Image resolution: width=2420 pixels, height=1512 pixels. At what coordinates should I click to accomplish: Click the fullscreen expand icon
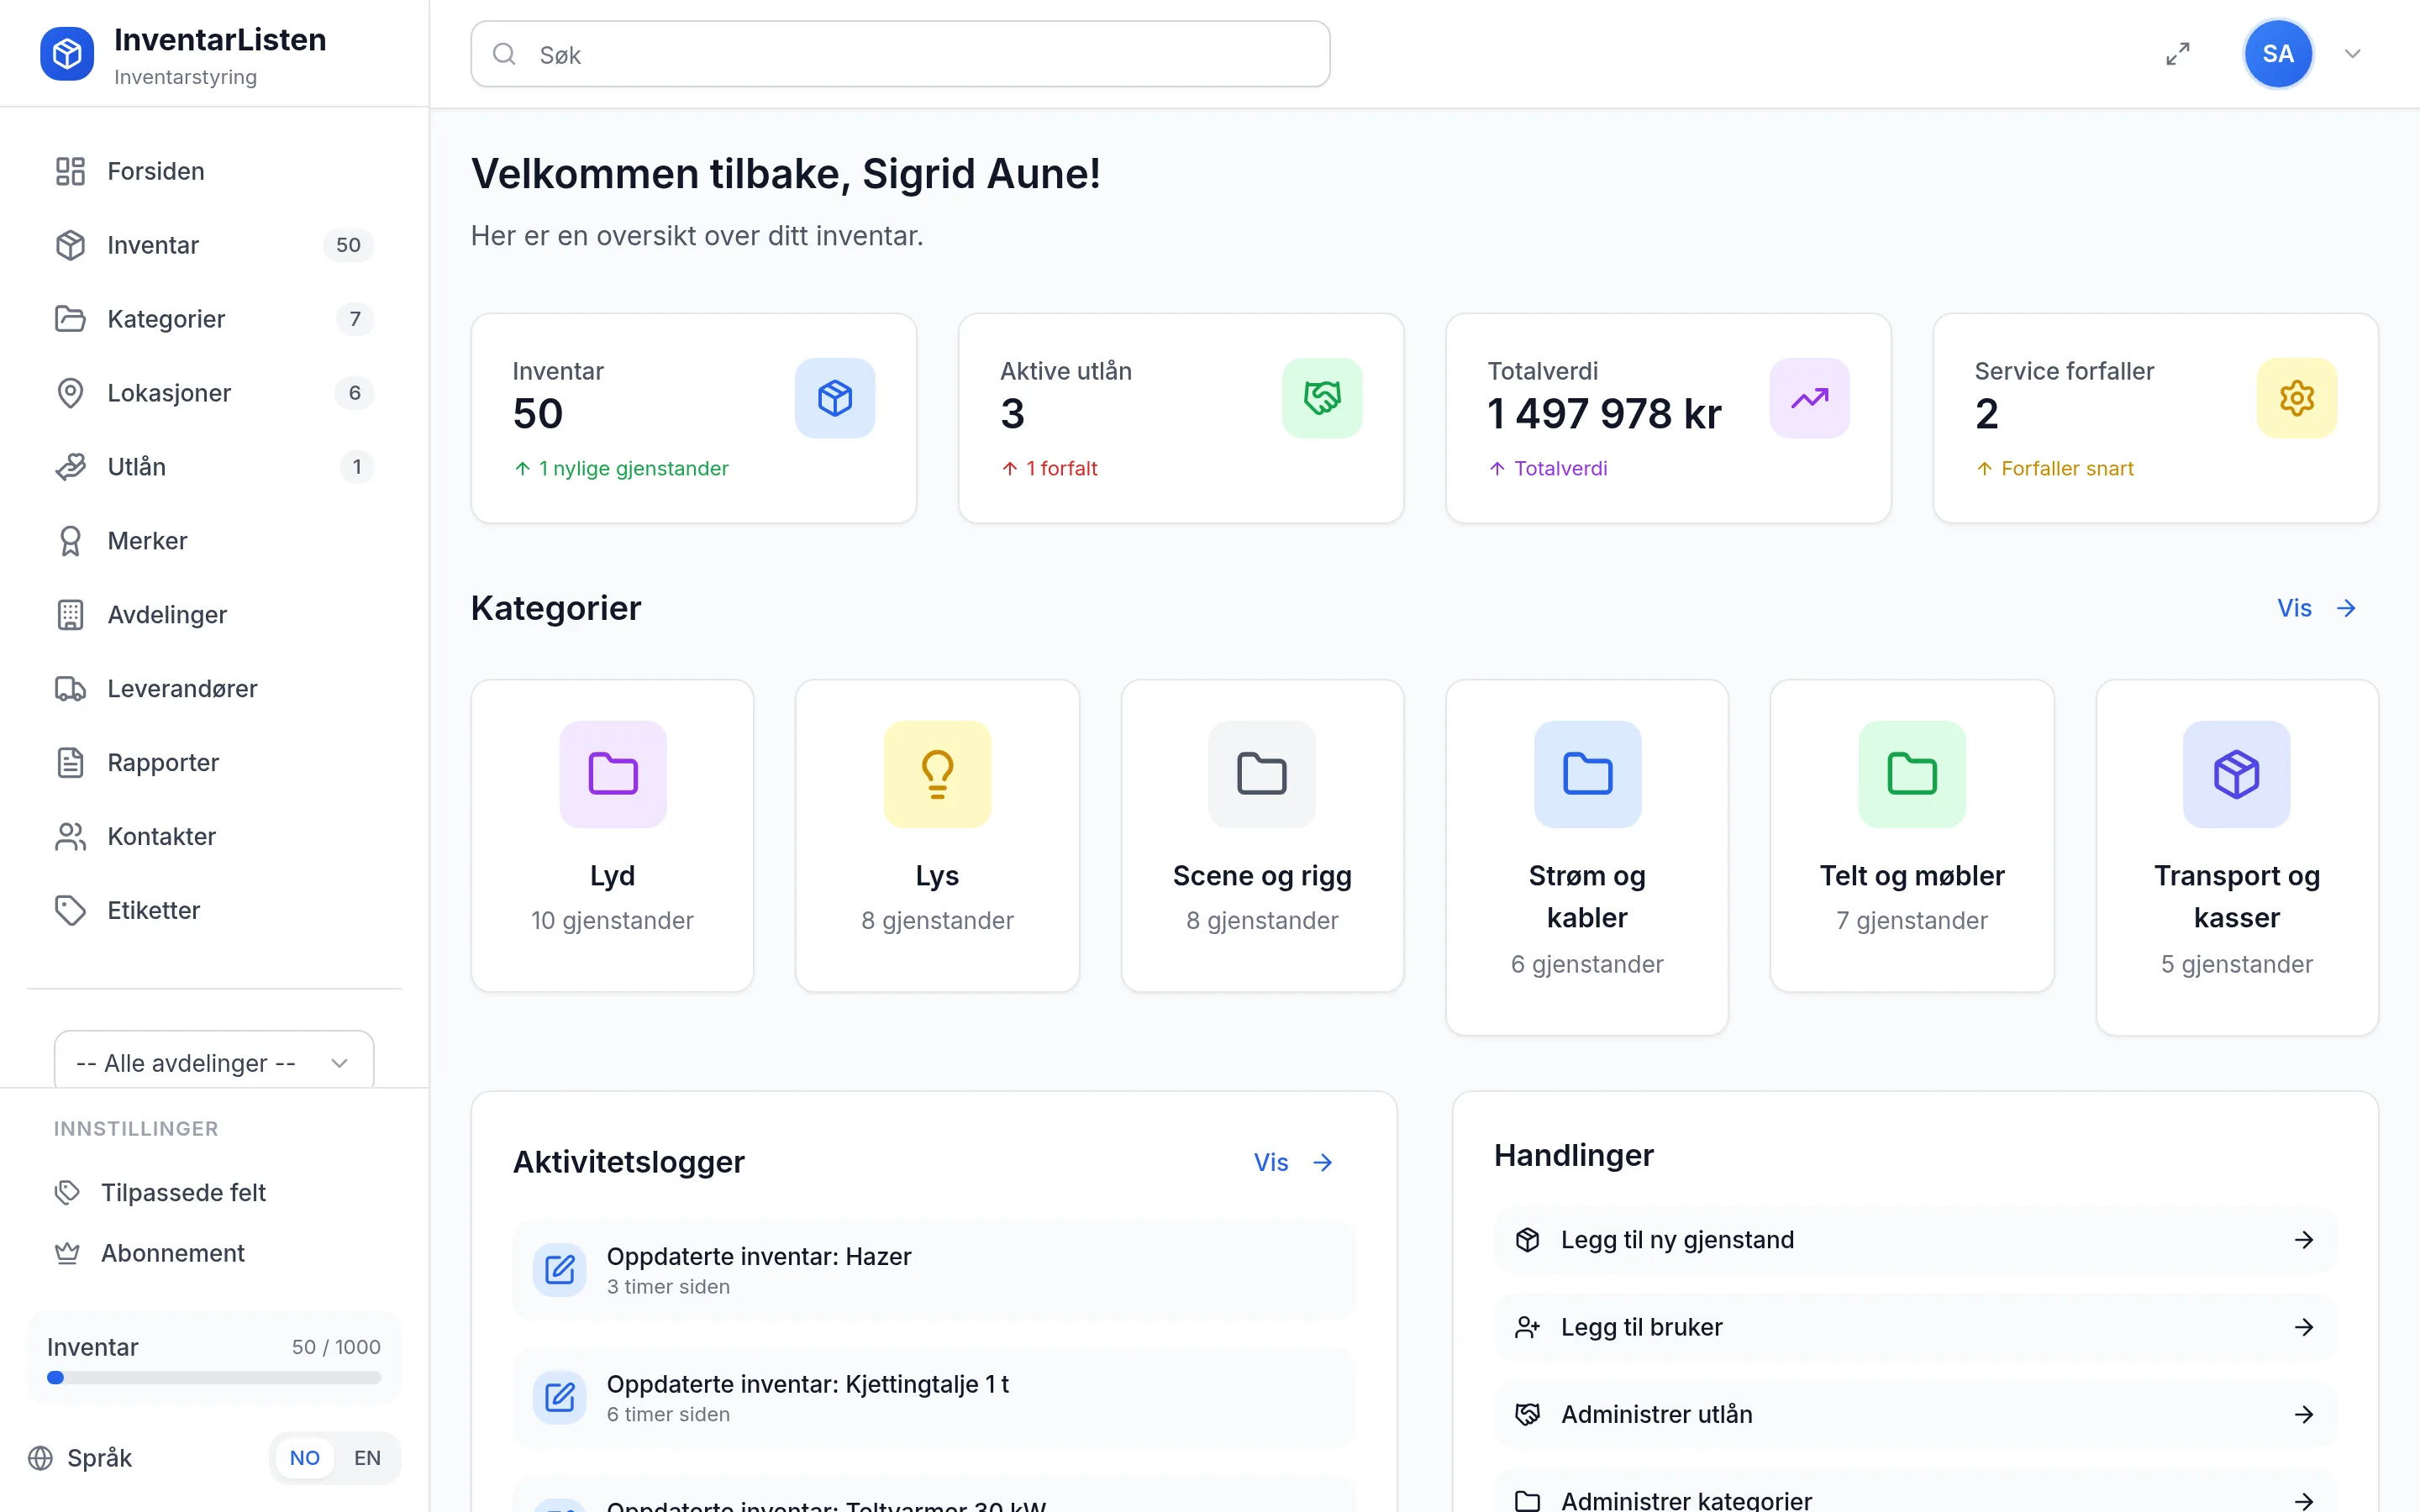2177,54
